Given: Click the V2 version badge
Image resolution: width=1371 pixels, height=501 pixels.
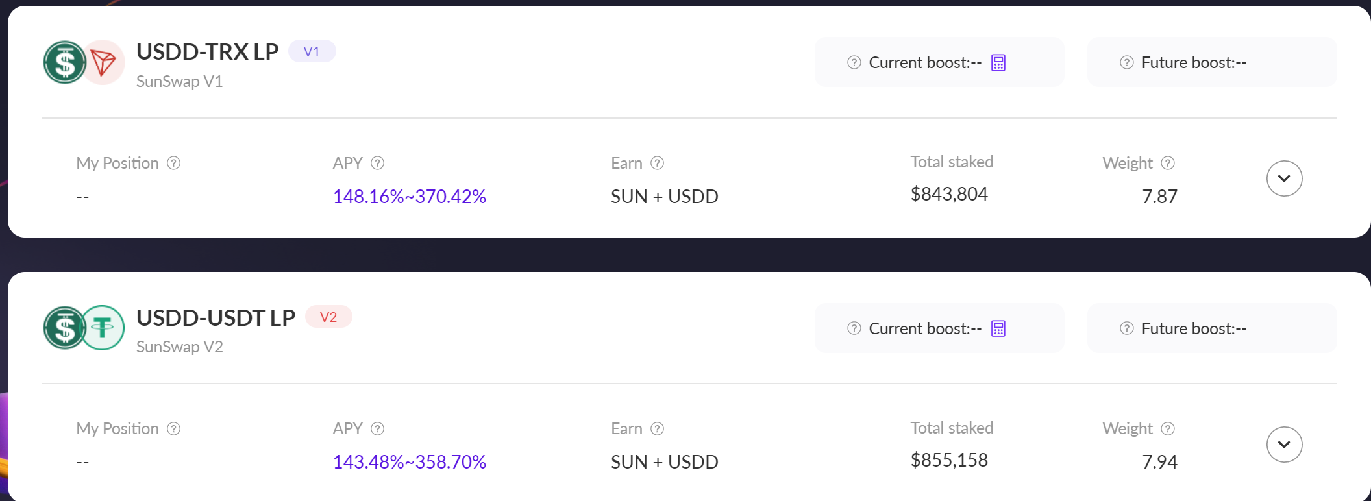Looking at the screenshot, I should [328, 317].
